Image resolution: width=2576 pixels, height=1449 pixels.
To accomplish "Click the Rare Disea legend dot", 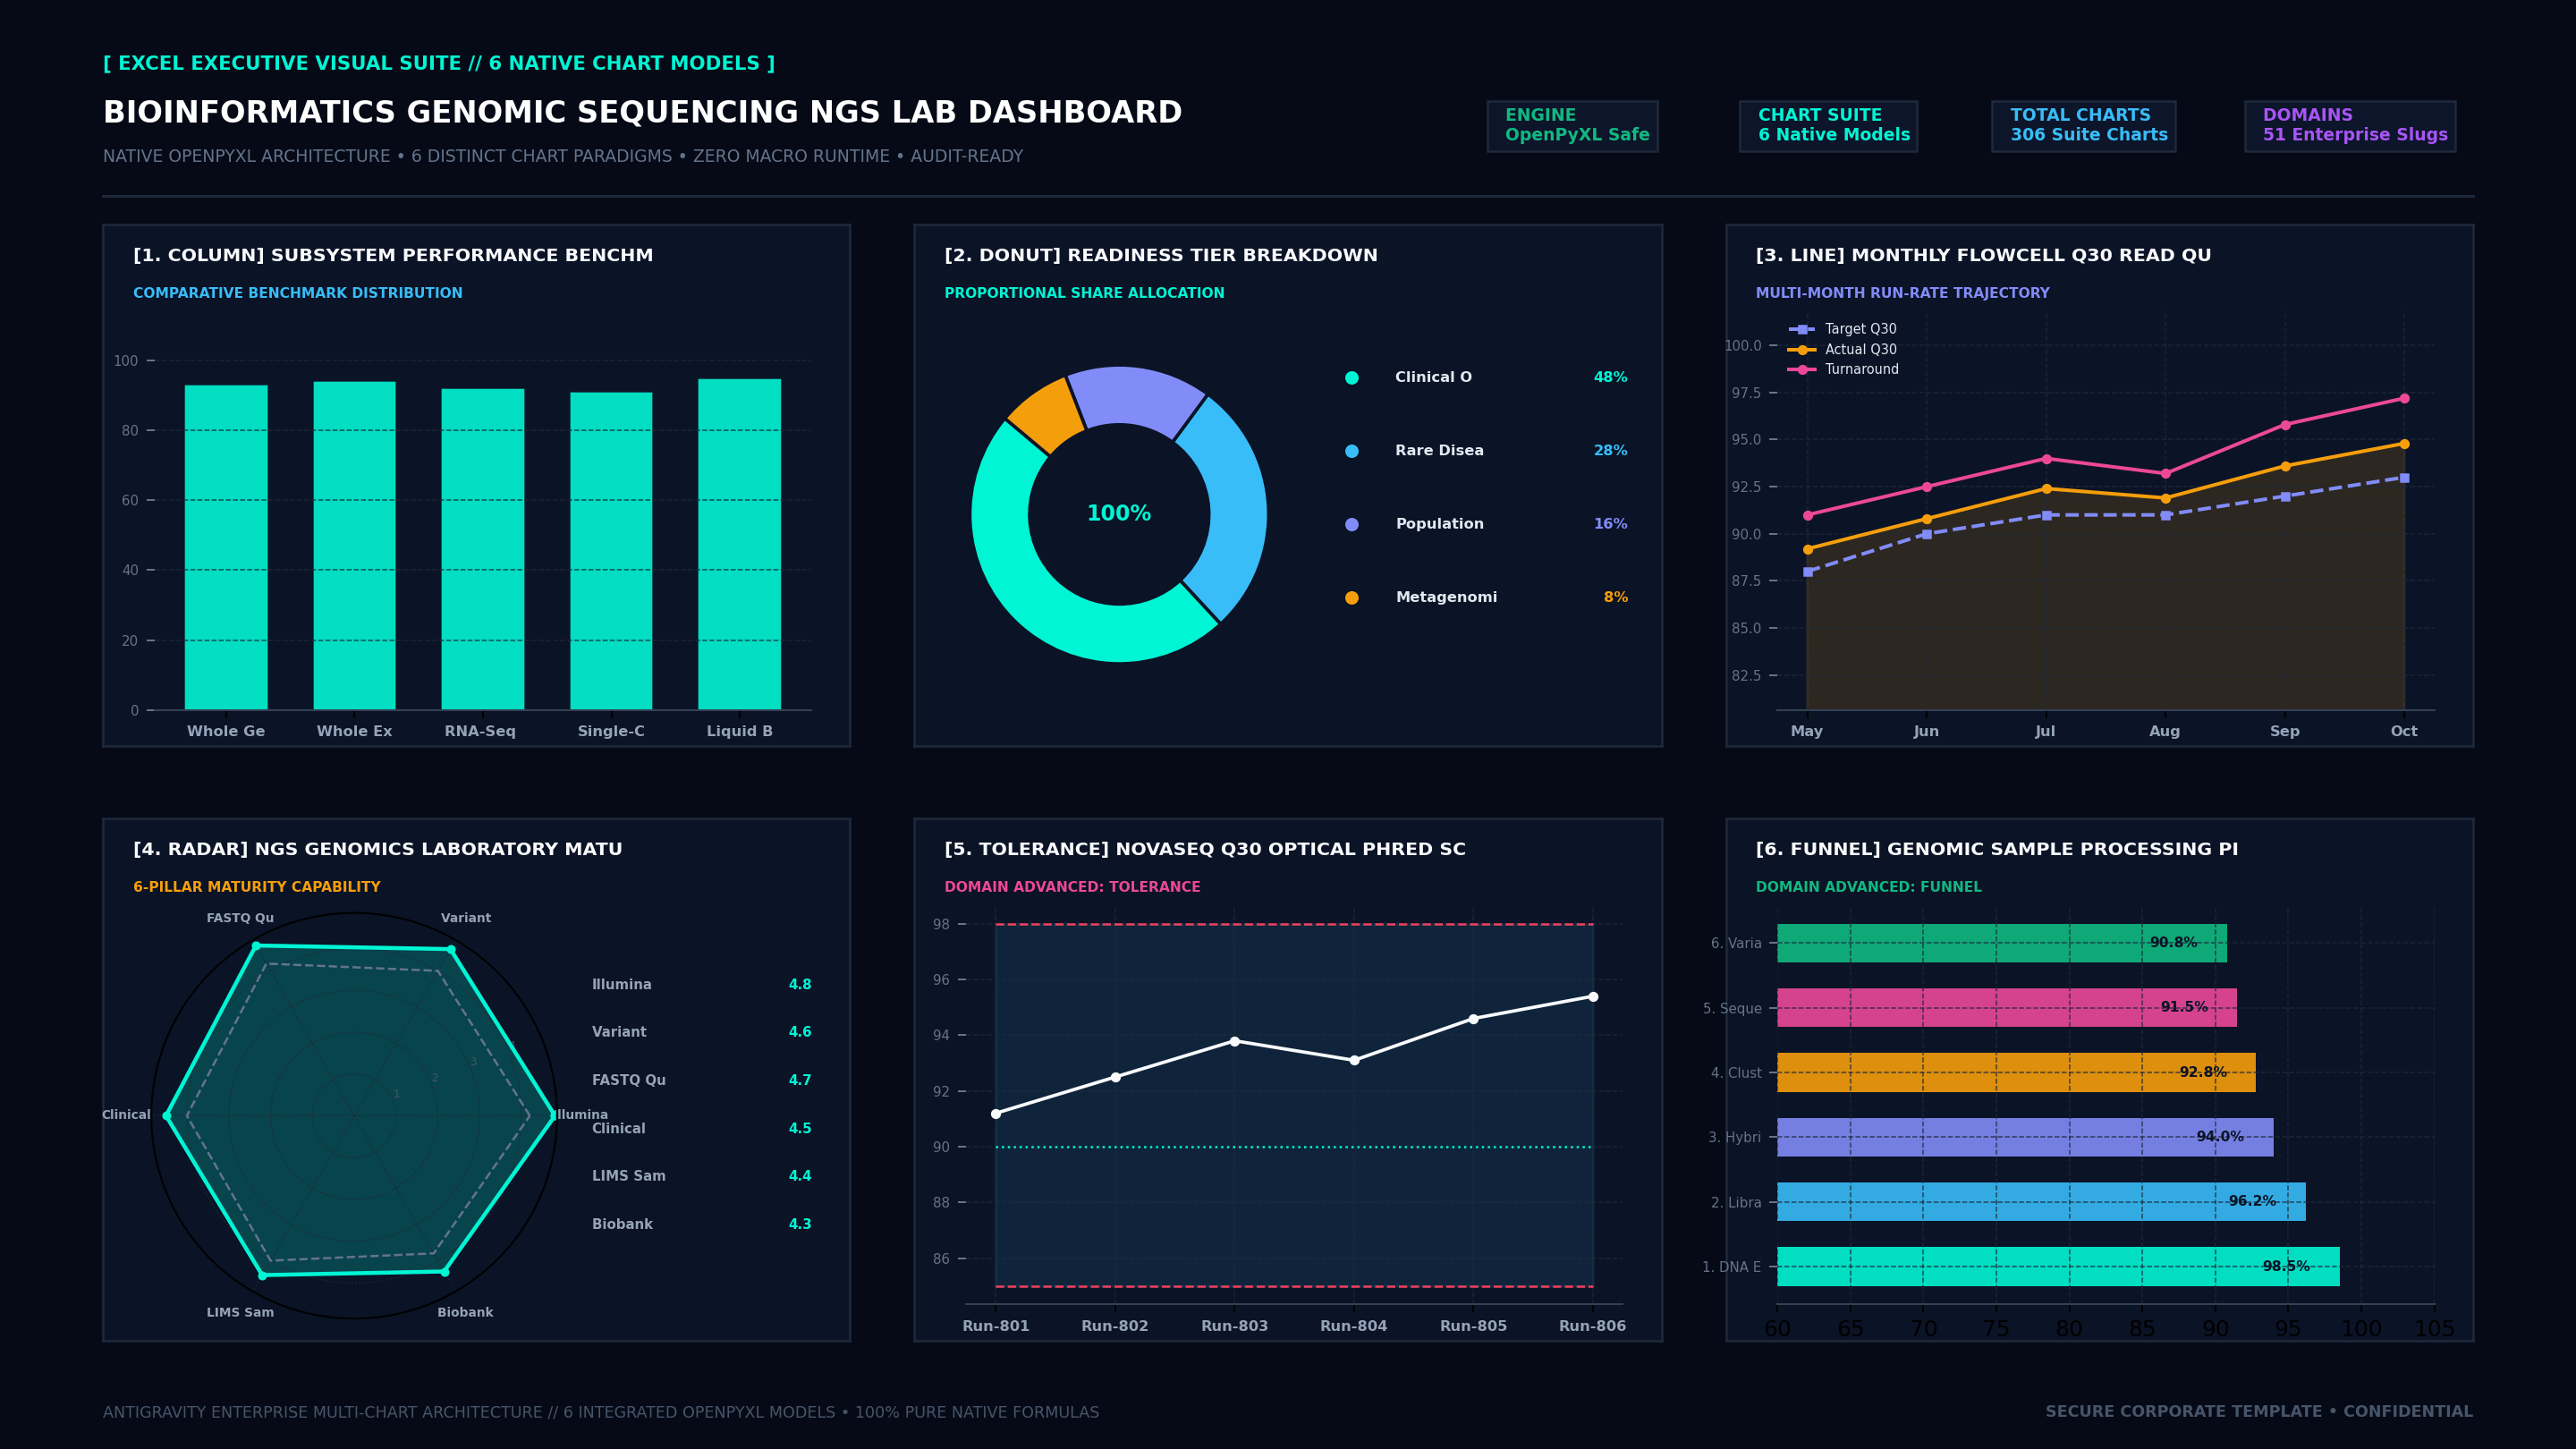I will pyautogui.click(x=1352, y=451).
